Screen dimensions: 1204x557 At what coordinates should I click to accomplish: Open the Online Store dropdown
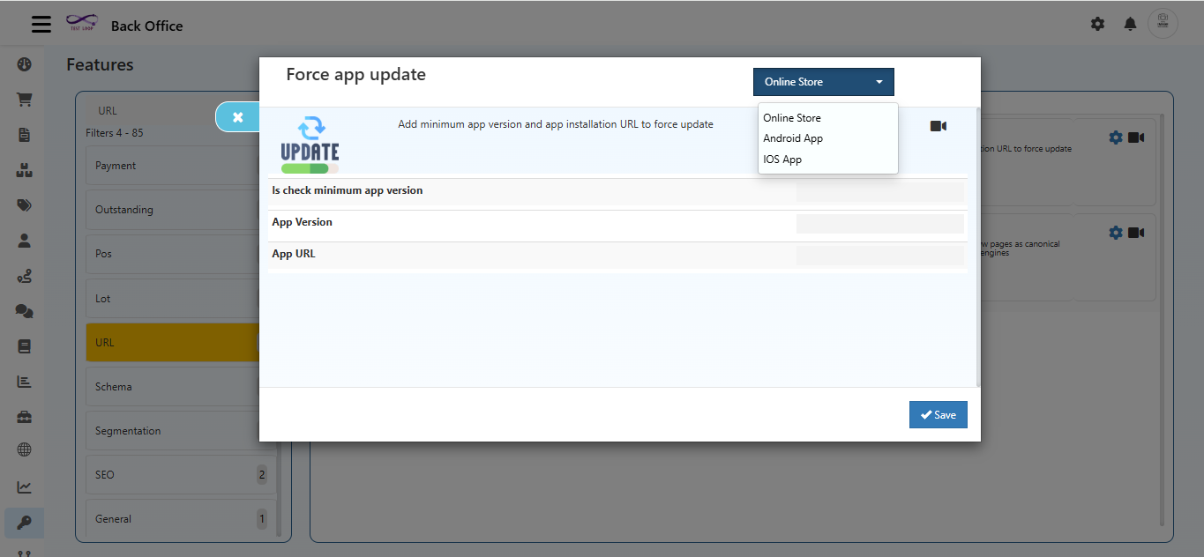(x=822, y=81)
